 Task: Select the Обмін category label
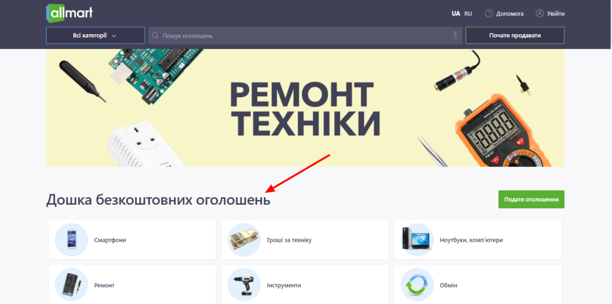point(448,285)
